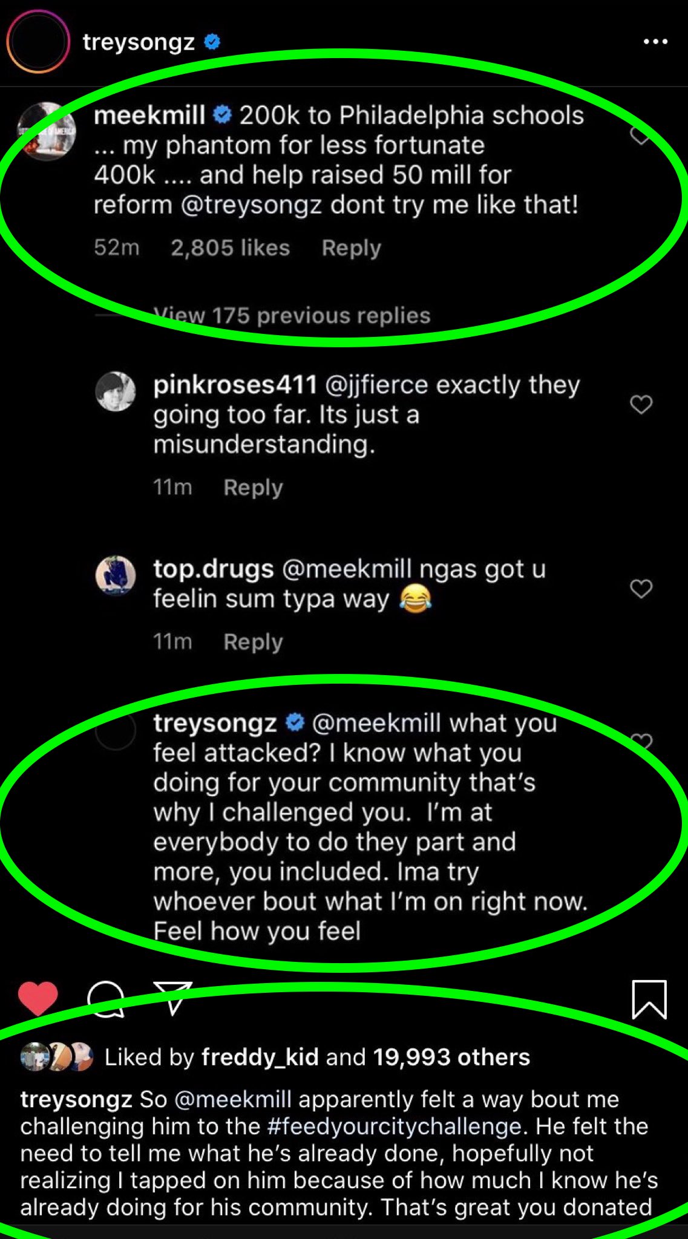The image size is (688, 1239).
Task: Expand View 175 previous replies
Action: (292, 315)
